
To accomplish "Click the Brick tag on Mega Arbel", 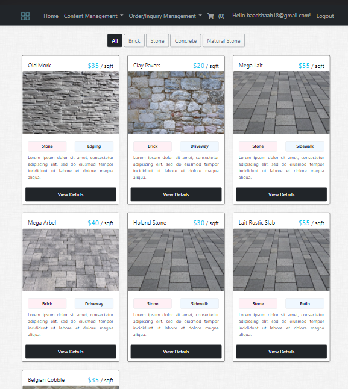I will point(47,303).
